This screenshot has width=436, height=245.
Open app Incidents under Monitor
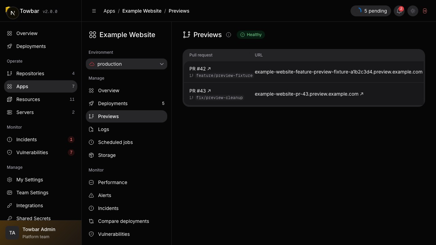click(x=126, y=208)
